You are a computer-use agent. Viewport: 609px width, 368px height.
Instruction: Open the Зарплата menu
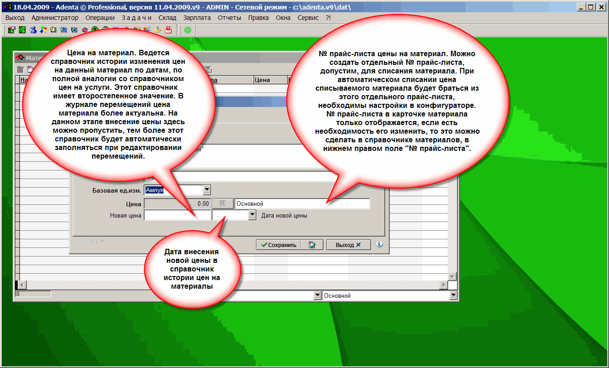click(197, 18)
